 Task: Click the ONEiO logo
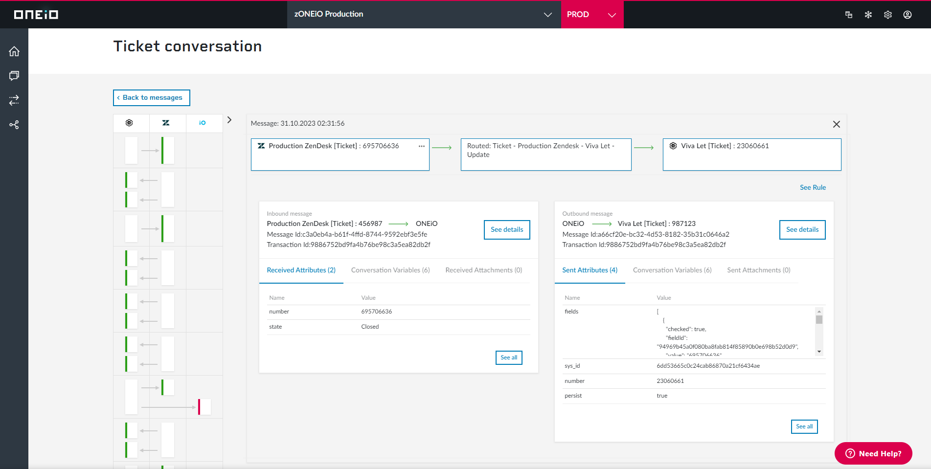36,15
